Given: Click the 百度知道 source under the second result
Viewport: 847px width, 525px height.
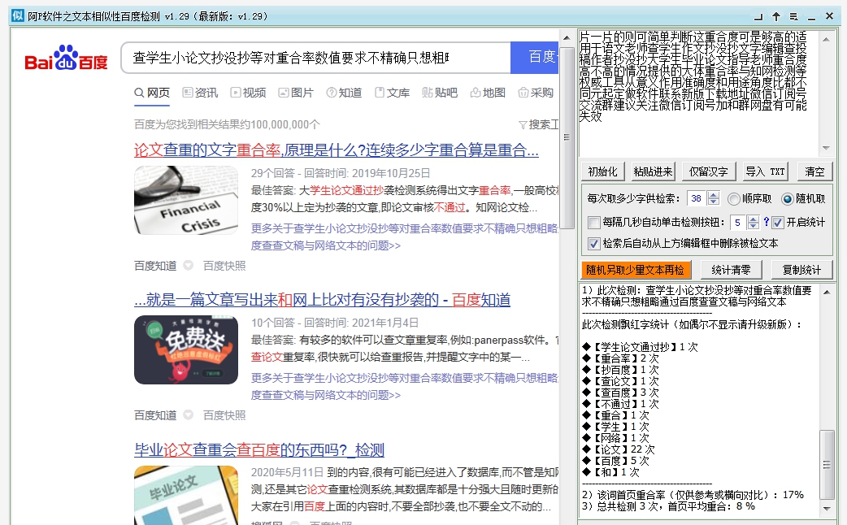Looking at the screenshot, I should point(155,414).
